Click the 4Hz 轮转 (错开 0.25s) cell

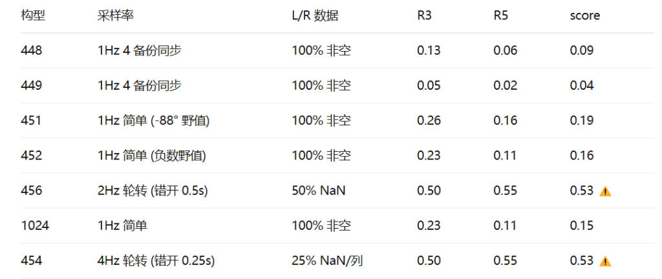pos(156,261)
